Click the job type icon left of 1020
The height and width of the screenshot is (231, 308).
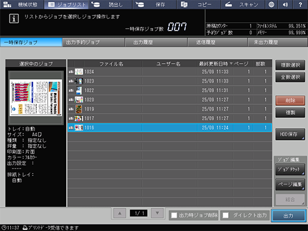[x=71, y=99]
